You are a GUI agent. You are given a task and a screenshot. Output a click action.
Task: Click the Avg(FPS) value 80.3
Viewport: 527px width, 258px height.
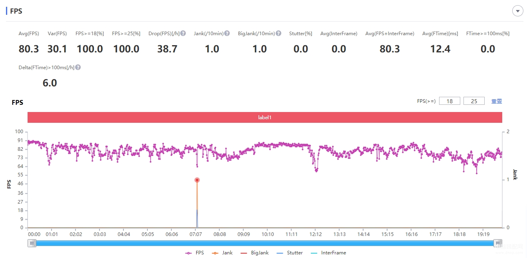(29, 49)
